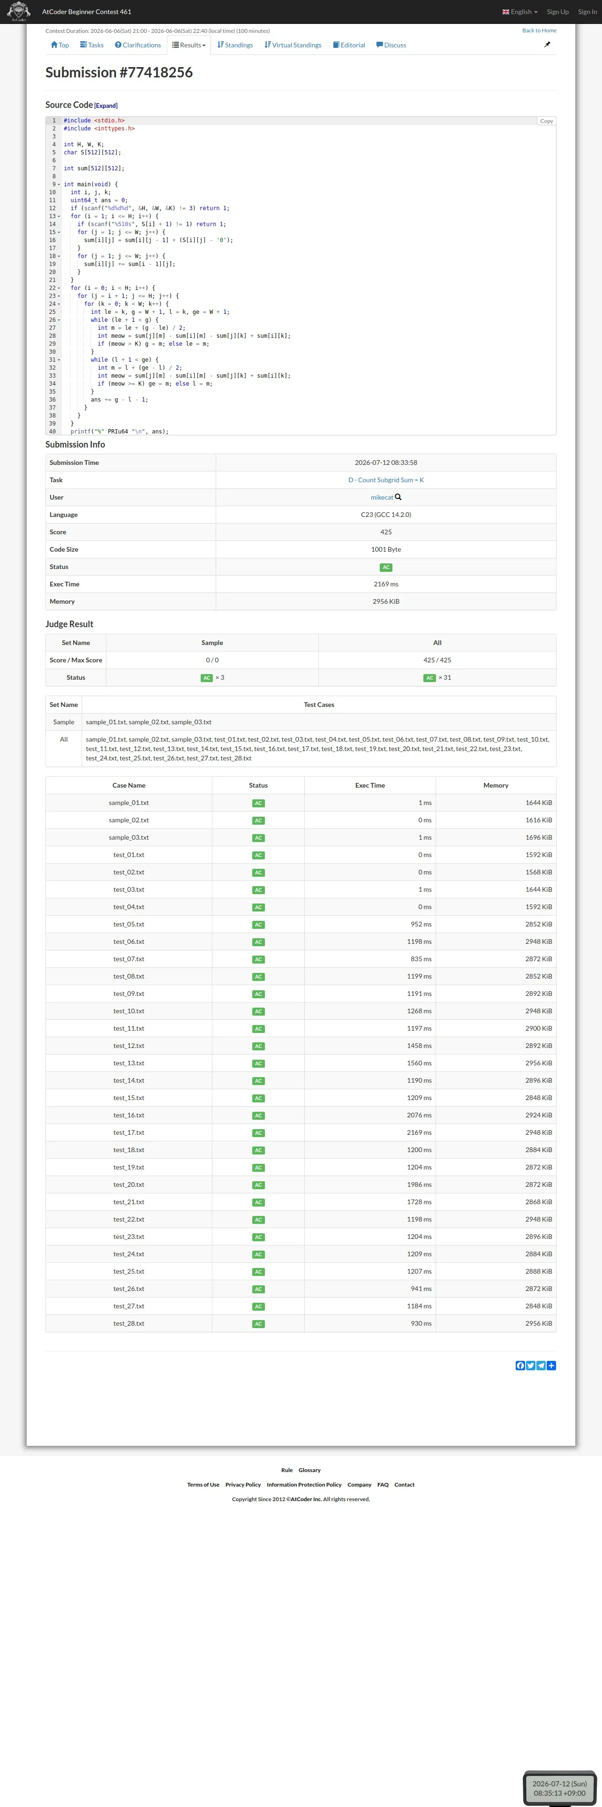Open the Glossary footer link

(310, 1470)
